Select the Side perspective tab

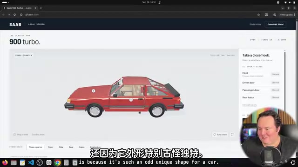coord(61,147)
